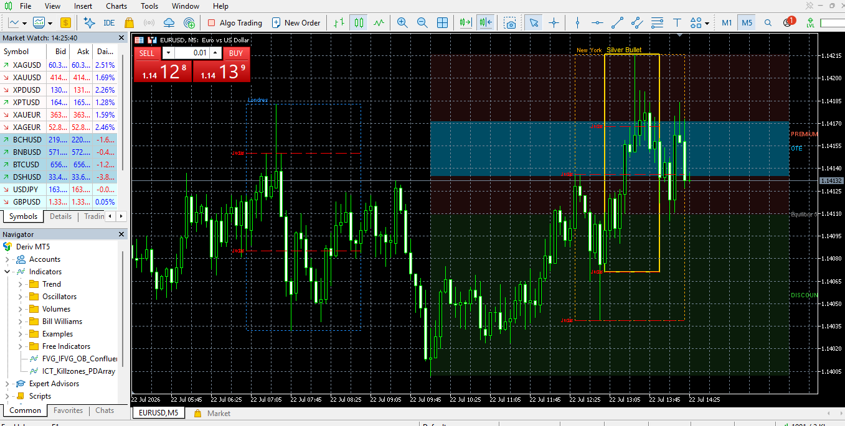Select the crosshair tool

[x=554, y=23]
